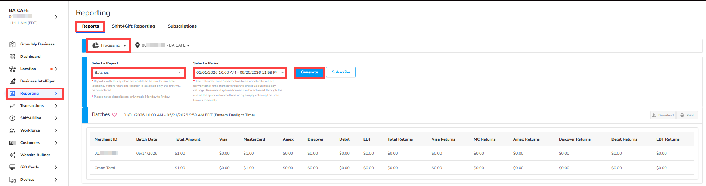
Task: Click the Grow My Business sidebar icon
Action: click(x=12, y=44)
